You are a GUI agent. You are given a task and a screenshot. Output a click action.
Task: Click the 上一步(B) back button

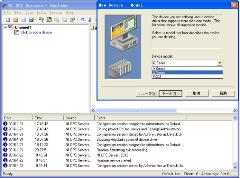pos(147,93)
